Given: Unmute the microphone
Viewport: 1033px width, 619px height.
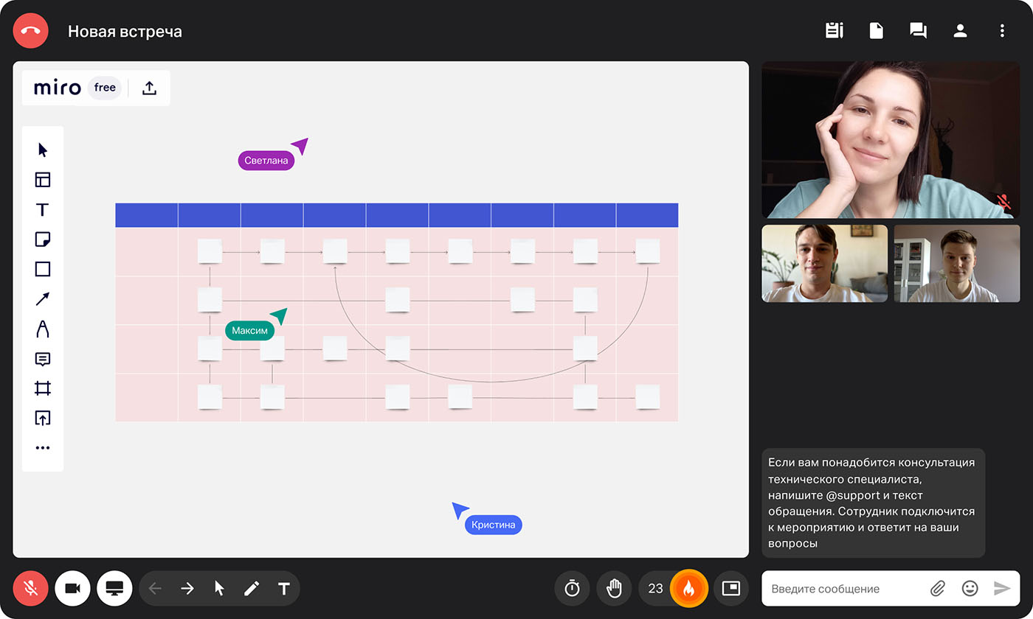Looking at the screenshot, I should pos(30,589).
